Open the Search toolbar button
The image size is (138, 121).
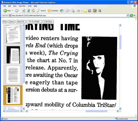tap(41, 11)
